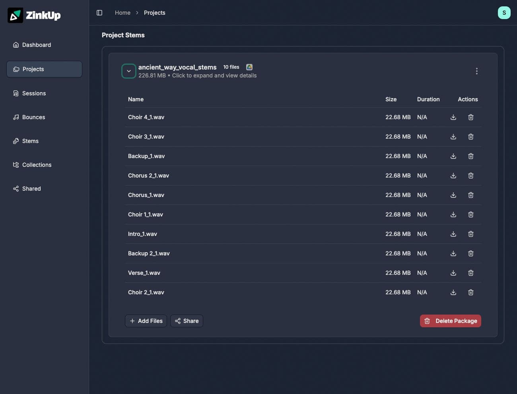Collapse the ancient_way_vocal_stems package chevron
The height and width of the screenshot is (394, 517).
point(129,71)
